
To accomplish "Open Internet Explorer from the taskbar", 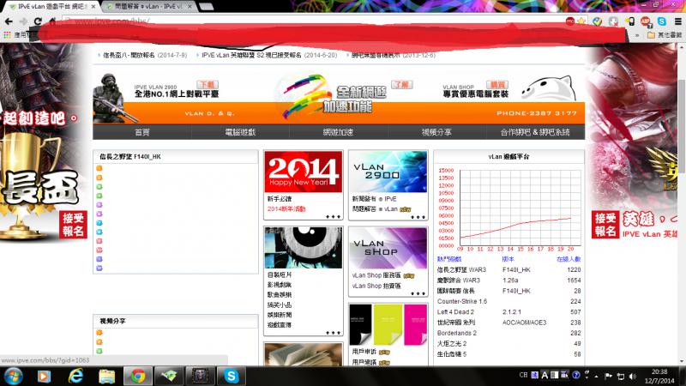I will (x=75, y=376).
